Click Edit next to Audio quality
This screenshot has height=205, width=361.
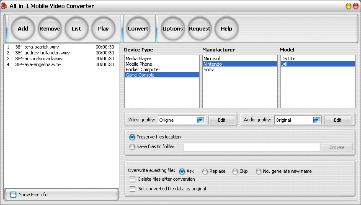tap(338, 120)
